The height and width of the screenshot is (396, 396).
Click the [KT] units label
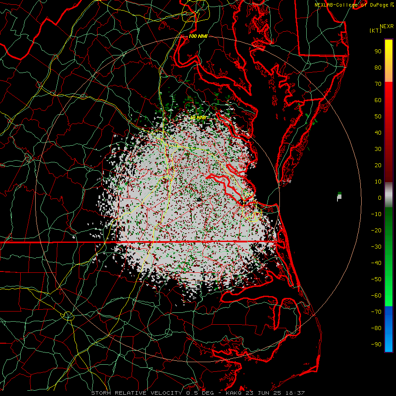[376, 30]
